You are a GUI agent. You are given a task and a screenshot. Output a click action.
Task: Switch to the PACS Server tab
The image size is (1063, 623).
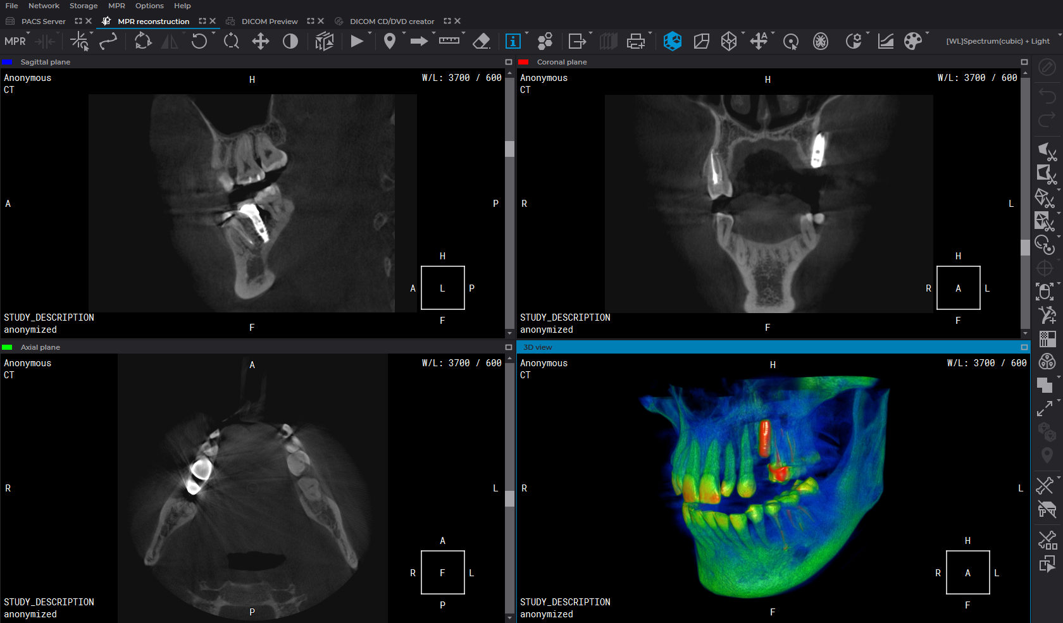click(43, 22)
